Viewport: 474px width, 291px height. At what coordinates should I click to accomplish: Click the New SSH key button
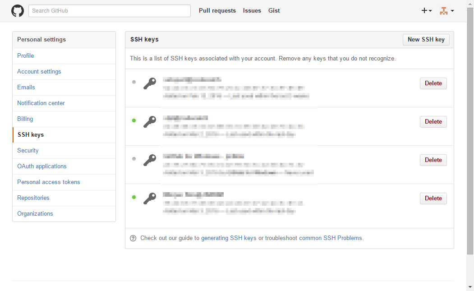[426, 39]
